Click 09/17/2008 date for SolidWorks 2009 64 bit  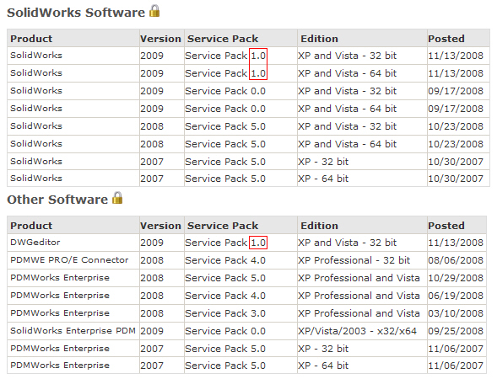pyautogui.click(x=456, y=109)
